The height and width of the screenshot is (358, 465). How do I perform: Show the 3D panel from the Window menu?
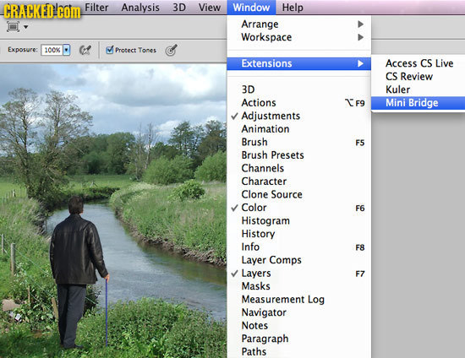(299, 89)
